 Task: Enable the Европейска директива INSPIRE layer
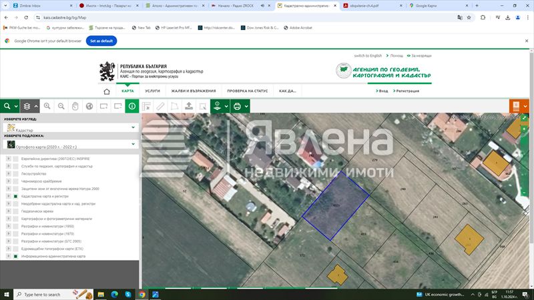tap(15, 159)
